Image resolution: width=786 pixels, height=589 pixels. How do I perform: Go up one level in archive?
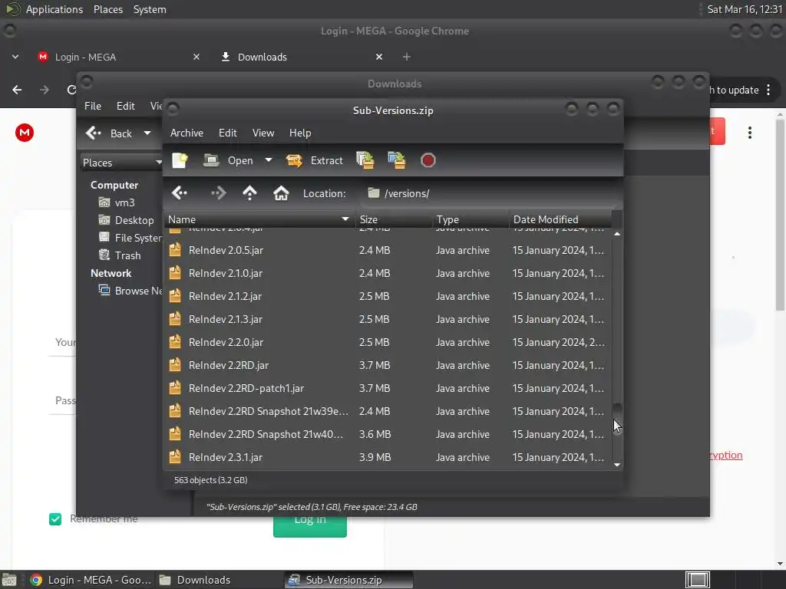point(249,192)
